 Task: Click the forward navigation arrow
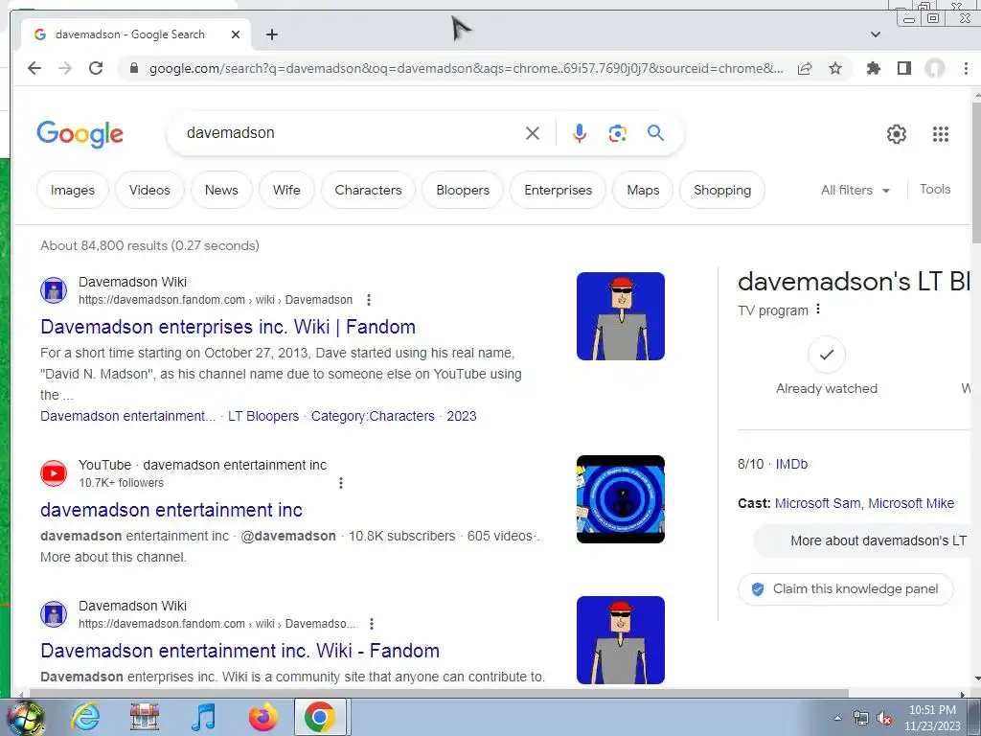tap(65, 68)
